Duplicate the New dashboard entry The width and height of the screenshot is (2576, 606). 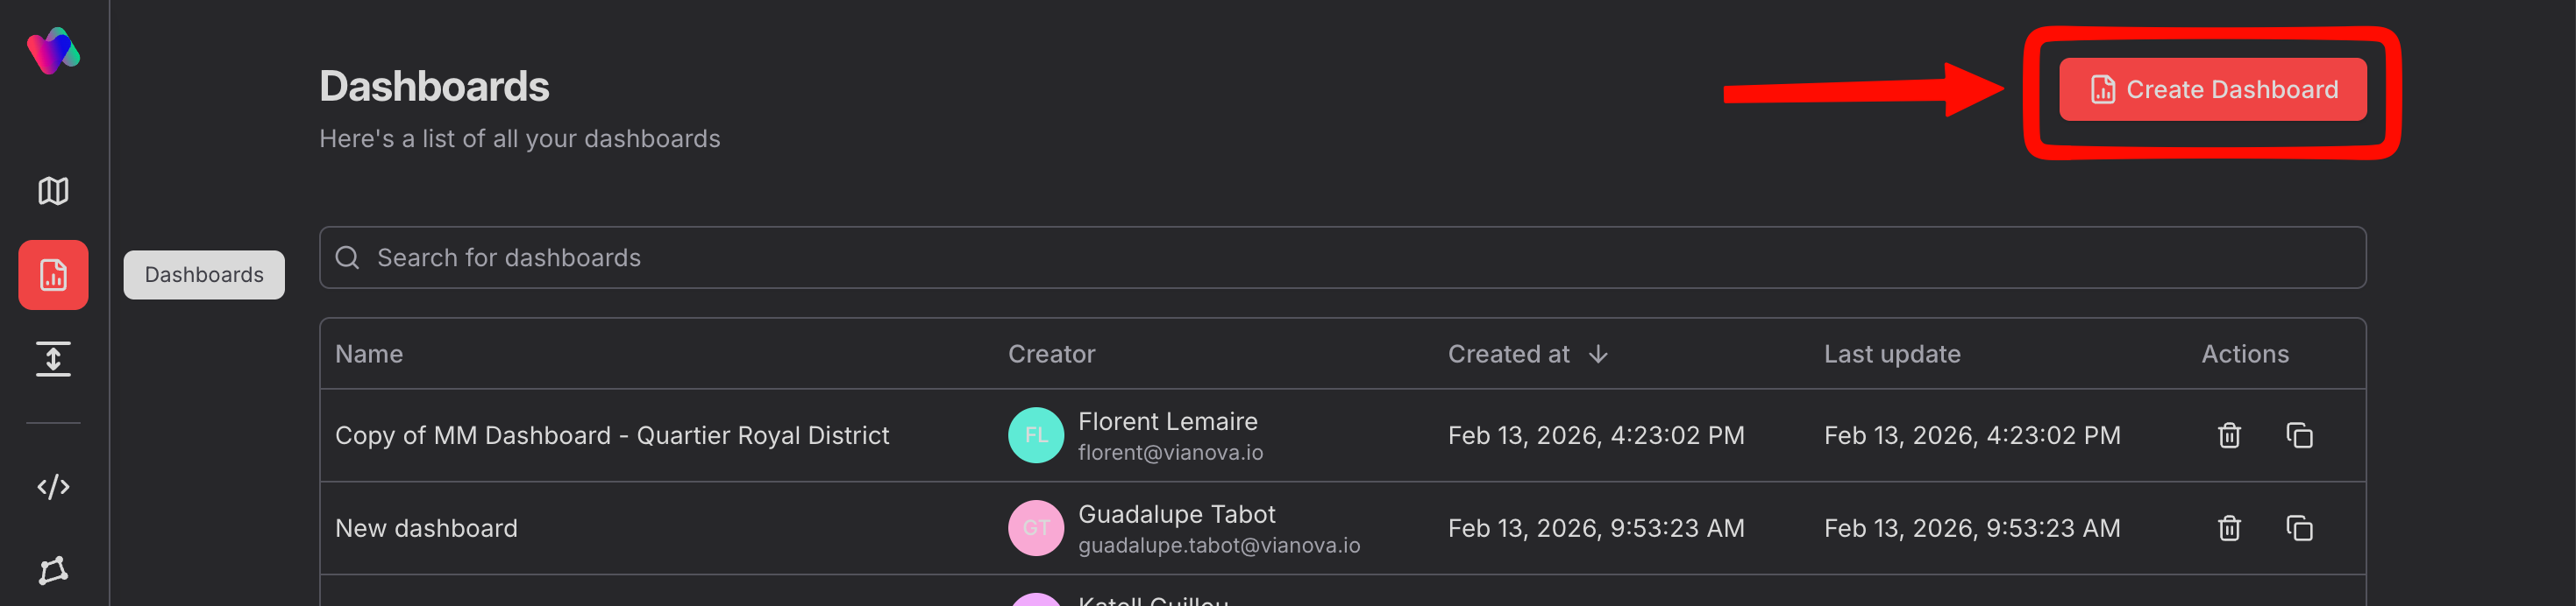point(2299,528)
